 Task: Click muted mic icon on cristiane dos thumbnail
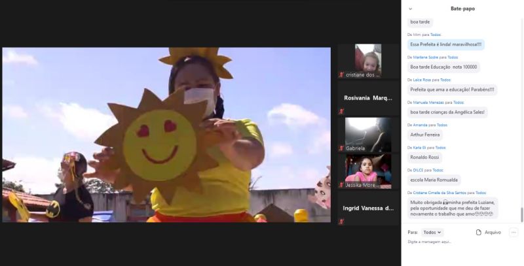(x=341, y=75)
